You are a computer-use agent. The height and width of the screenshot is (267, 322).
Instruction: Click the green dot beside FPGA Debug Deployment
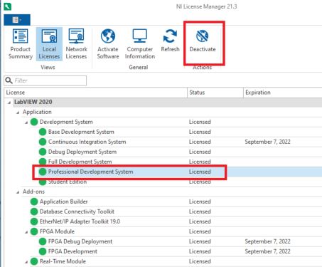pos(43,241)
